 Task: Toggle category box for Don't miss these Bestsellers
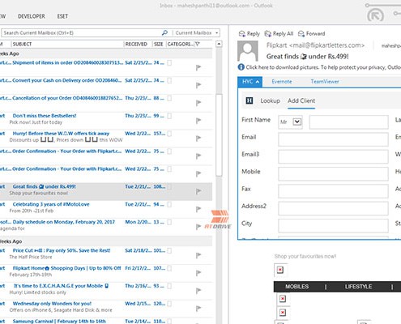(x=169, y=116)
